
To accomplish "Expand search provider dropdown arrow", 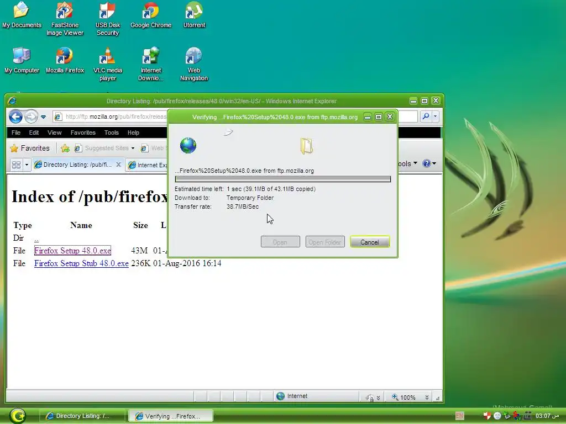I will [435, 116].
